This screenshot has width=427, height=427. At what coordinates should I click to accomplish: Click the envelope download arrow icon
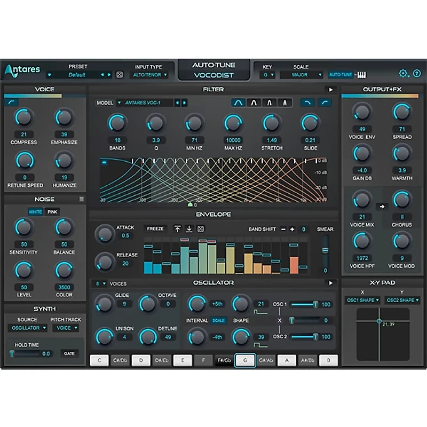[189, 230]
